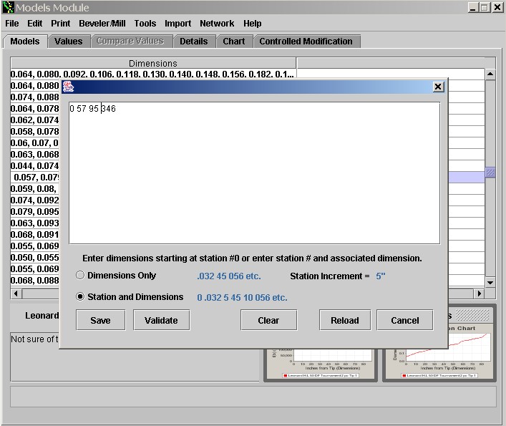This screenshot has width=506, height=426.
Task: Click the dialog's title bar app icon
Action: [69, 87]
